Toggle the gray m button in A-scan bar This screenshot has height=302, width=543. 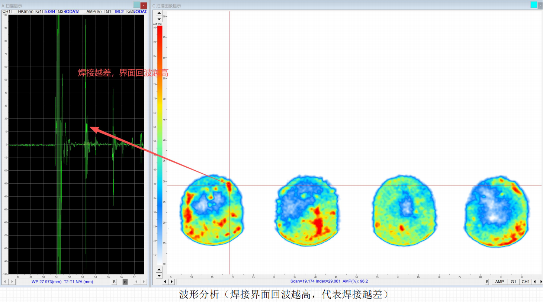tap(125, 282)
